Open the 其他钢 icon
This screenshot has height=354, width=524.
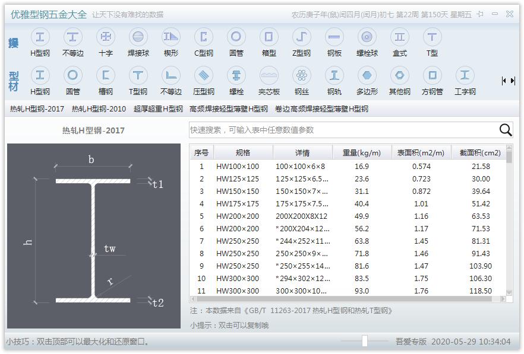[x=400, y=75]
